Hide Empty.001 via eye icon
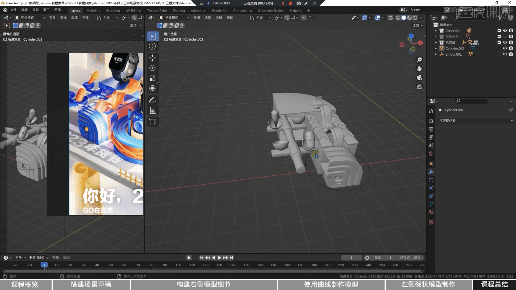516x290 pixels. point(505,54)
